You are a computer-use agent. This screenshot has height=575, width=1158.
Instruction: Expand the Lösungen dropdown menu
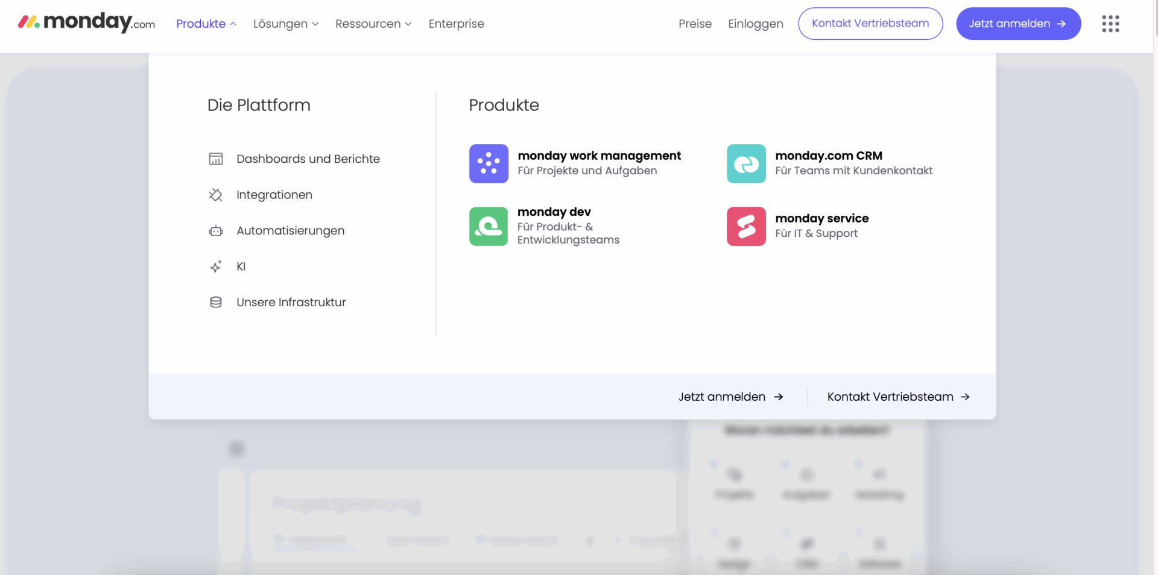(286, 24)
